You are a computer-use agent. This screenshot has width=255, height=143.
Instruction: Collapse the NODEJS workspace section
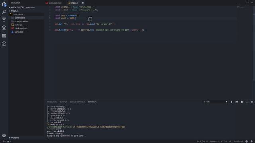click(x=15, y=11)
